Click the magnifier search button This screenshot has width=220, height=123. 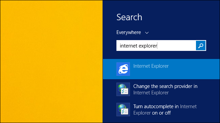tap(201, 45)
